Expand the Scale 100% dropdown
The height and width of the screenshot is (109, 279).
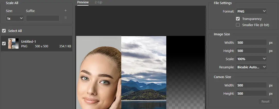click(x=251, y=59)
